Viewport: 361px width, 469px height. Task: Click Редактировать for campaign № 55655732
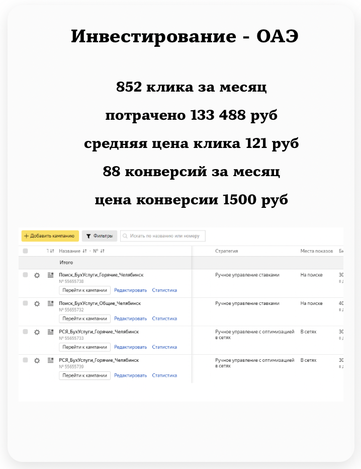(x=130, y=319)
